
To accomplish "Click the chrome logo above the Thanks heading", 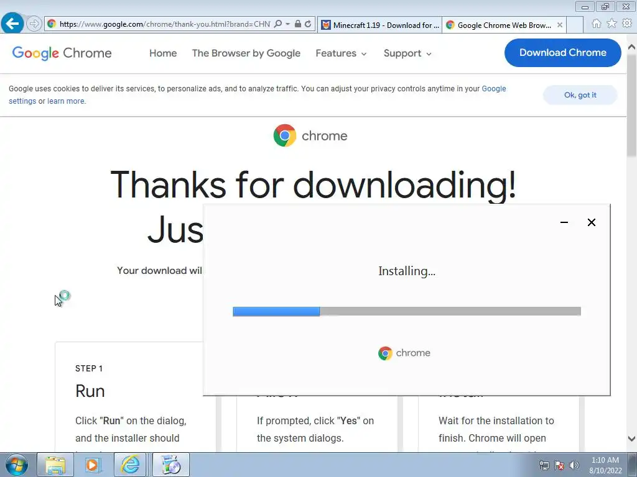I will point(310,135).
